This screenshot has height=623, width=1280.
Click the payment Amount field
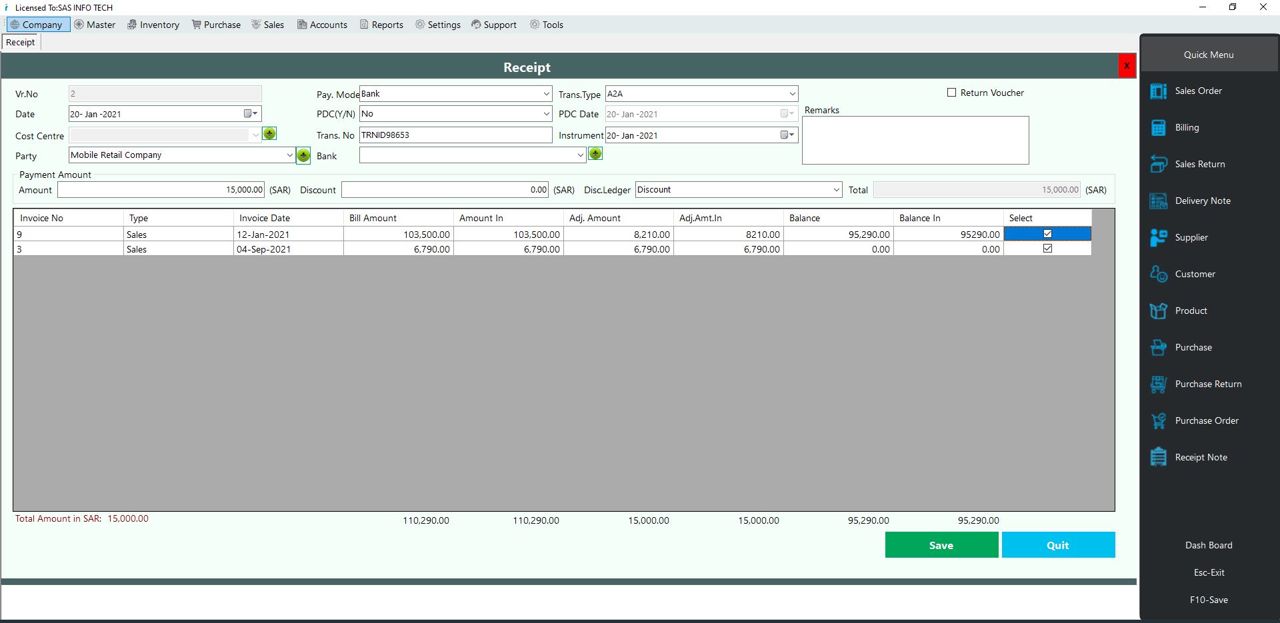(x=161, y=190)
